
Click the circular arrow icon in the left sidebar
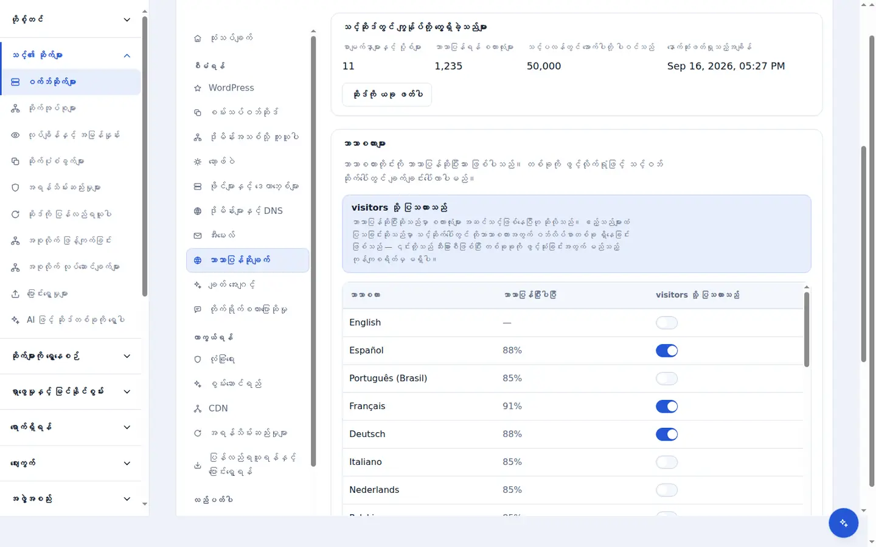(15, 214)
